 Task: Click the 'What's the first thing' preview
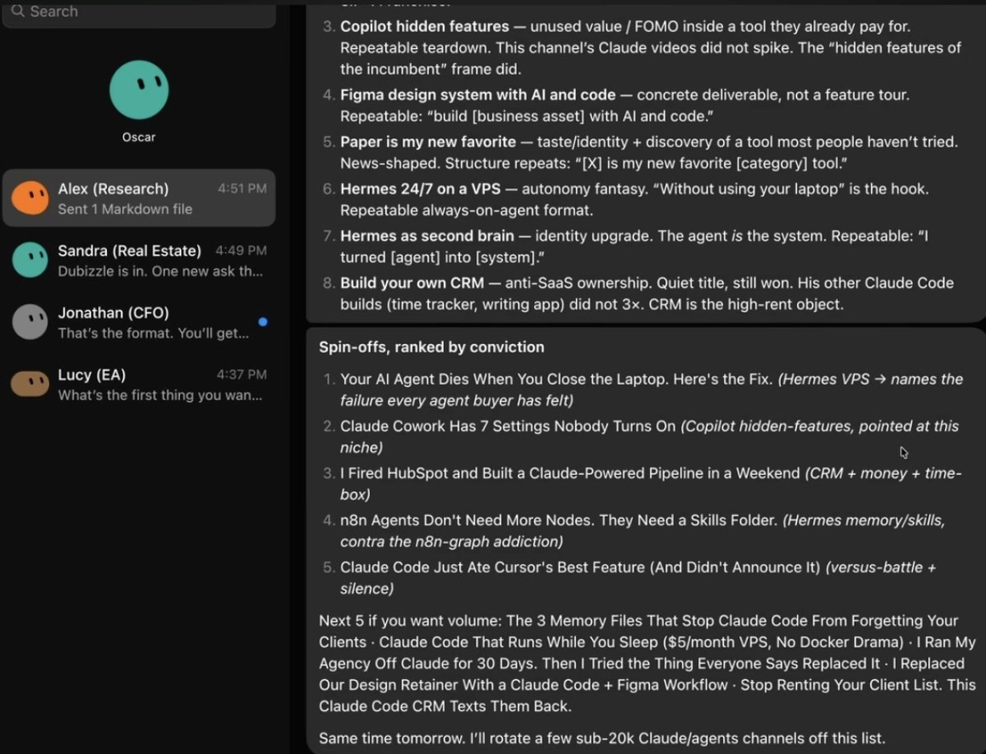[x=161, y=395]
